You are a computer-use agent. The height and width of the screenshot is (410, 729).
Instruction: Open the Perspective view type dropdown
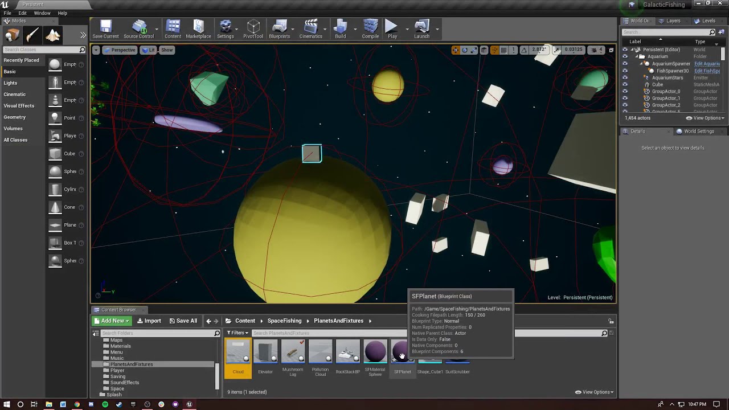pos(120,50)
